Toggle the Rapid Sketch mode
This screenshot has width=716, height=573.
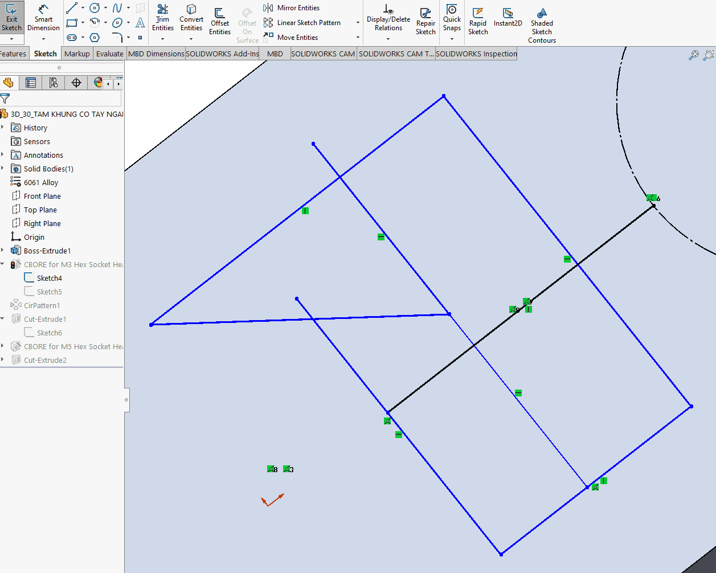click(478, 21)
